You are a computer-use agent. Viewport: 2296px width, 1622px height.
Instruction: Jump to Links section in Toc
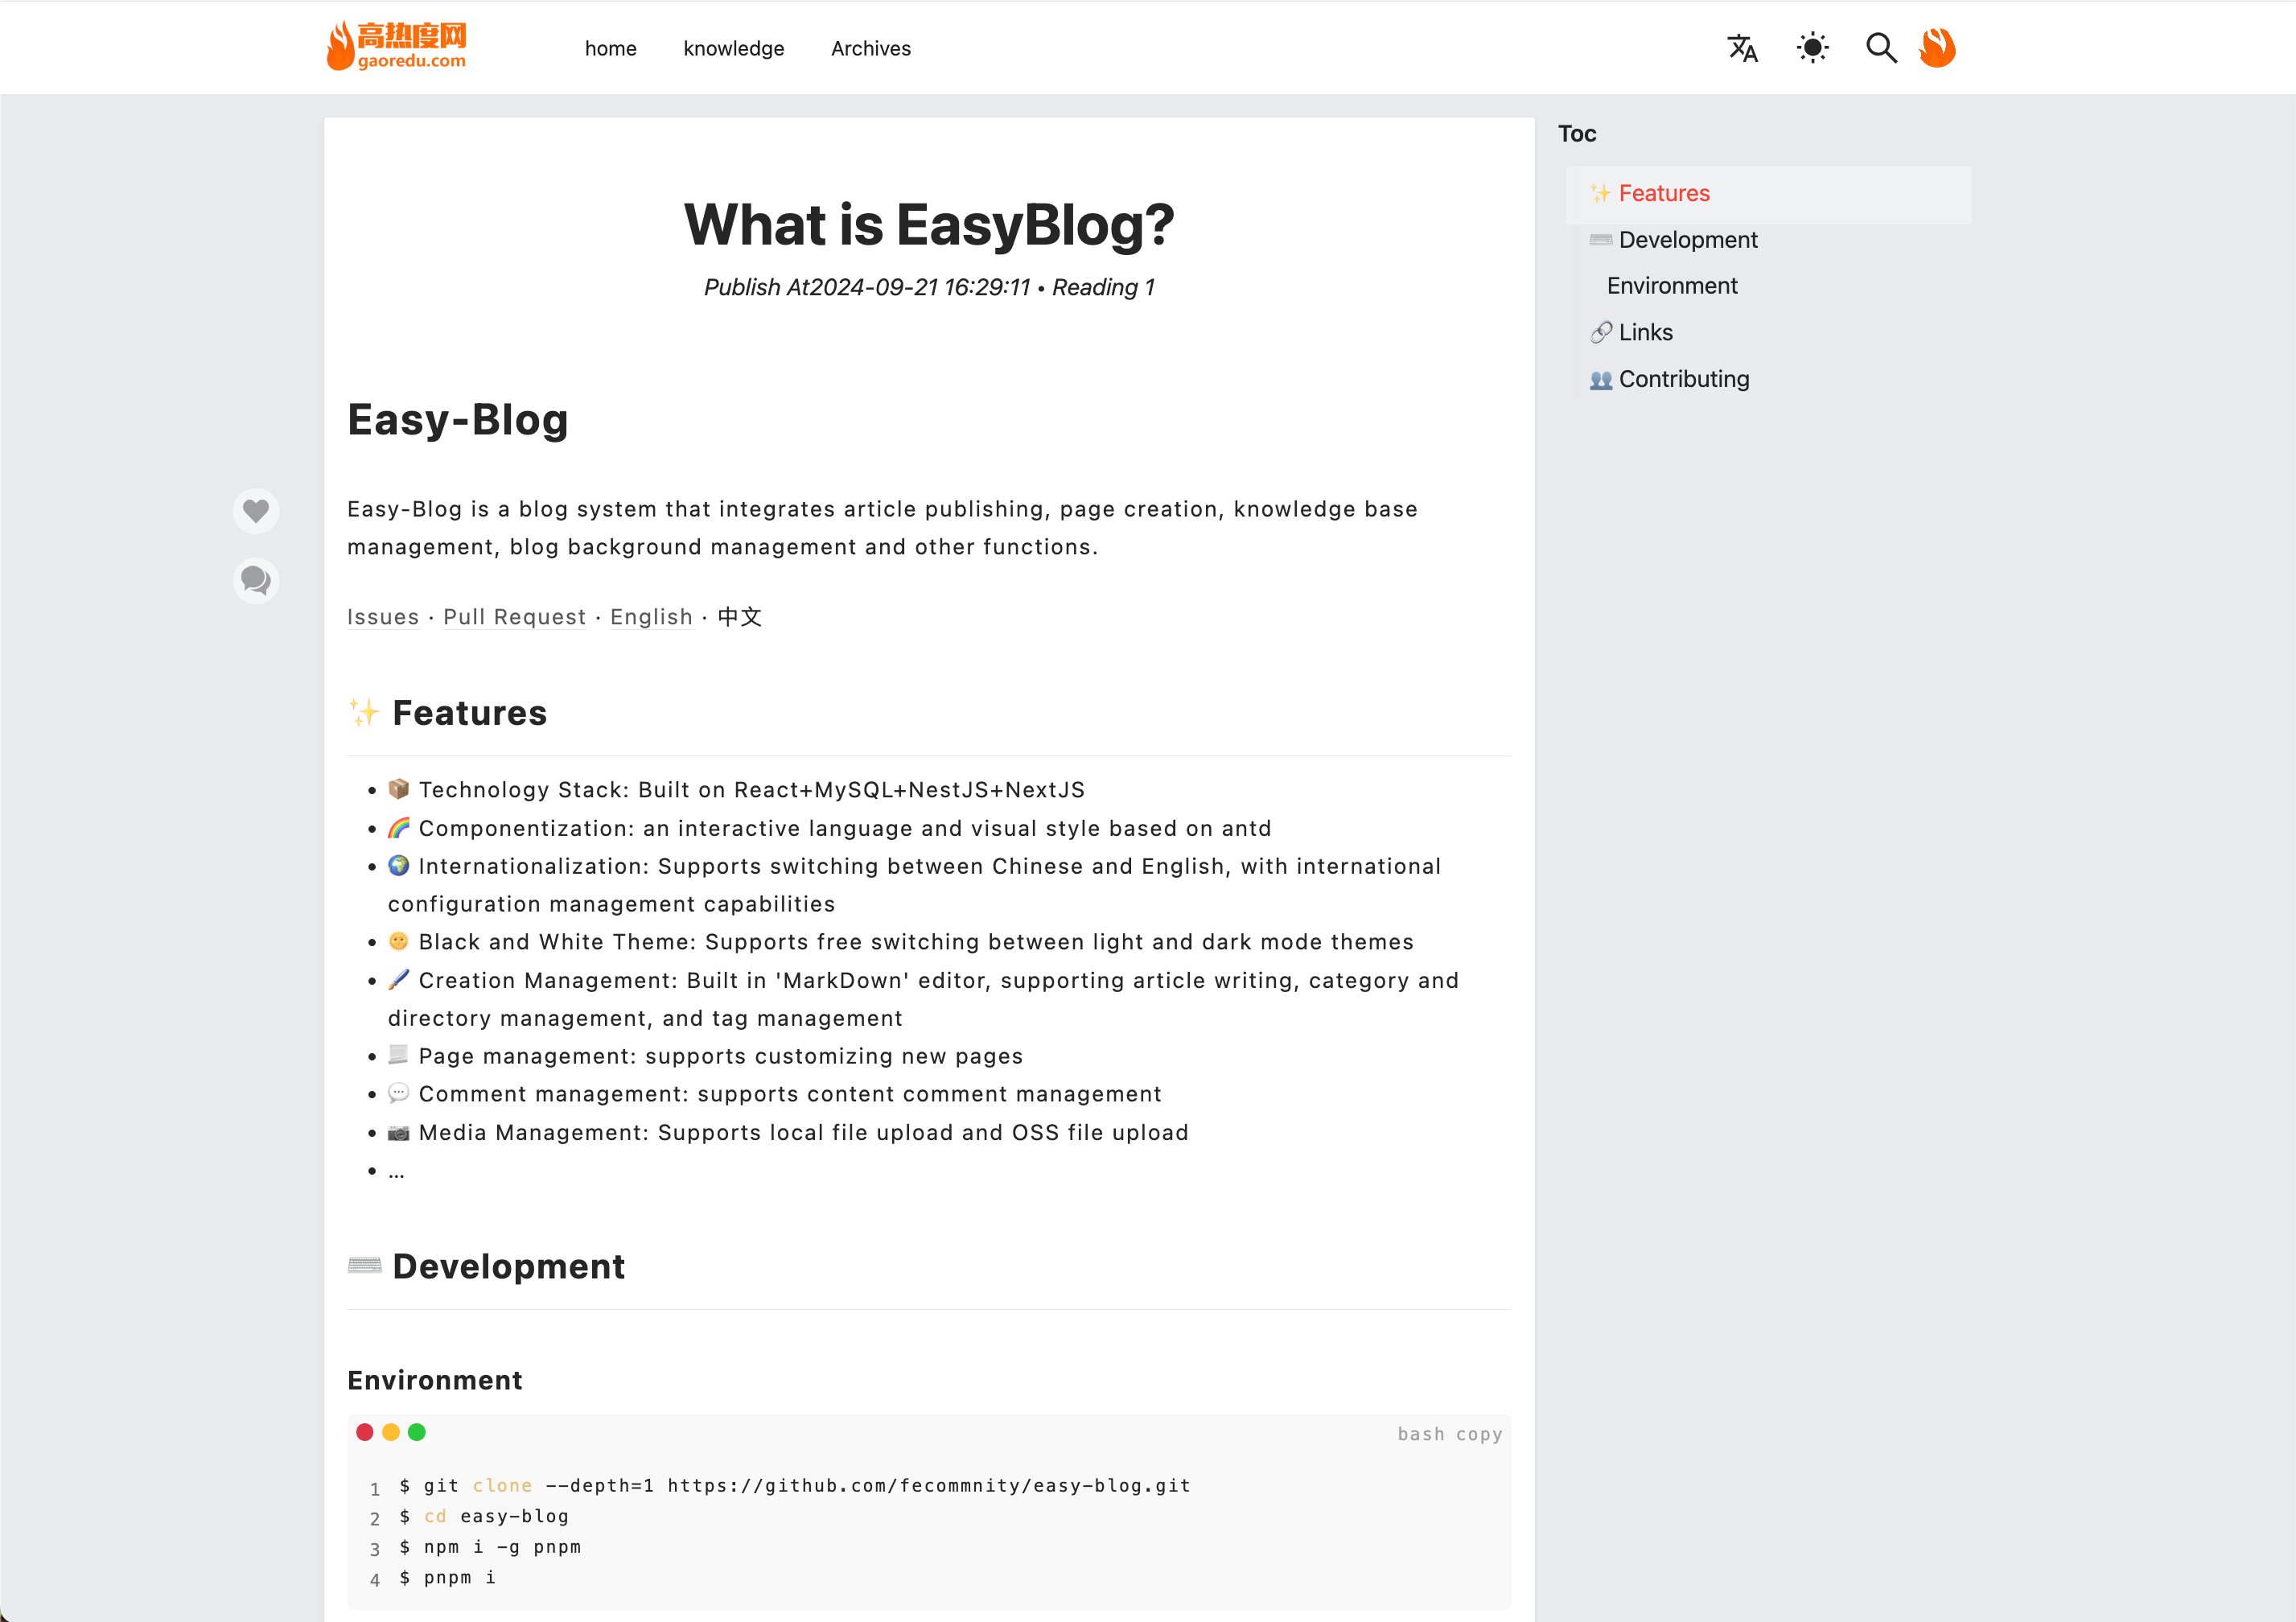click(1645, 332)
